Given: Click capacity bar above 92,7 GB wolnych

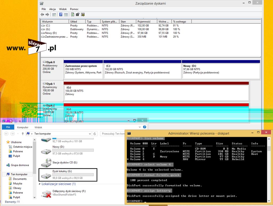Looking at the screenshot, I should pos(73,138).
